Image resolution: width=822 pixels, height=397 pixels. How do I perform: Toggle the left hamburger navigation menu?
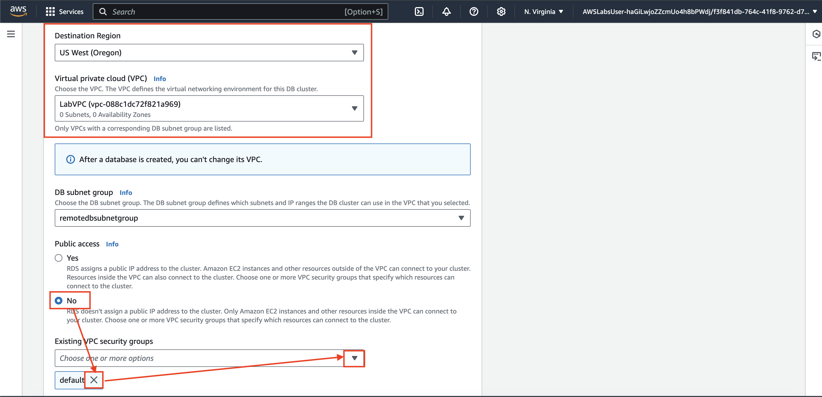(x=11, y=34)
